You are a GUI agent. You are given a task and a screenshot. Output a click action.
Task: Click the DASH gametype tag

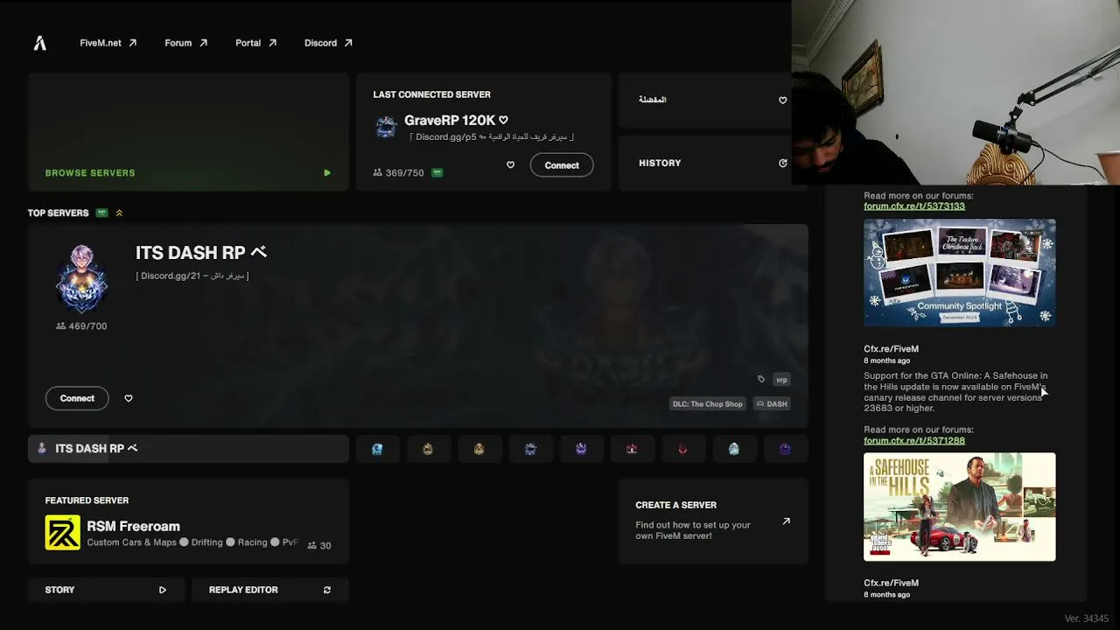772,404
